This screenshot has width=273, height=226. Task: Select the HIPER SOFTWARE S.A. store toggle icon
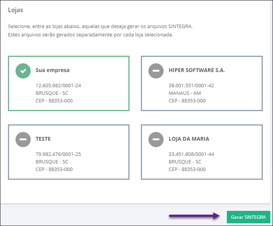click(x=156, y=71)
